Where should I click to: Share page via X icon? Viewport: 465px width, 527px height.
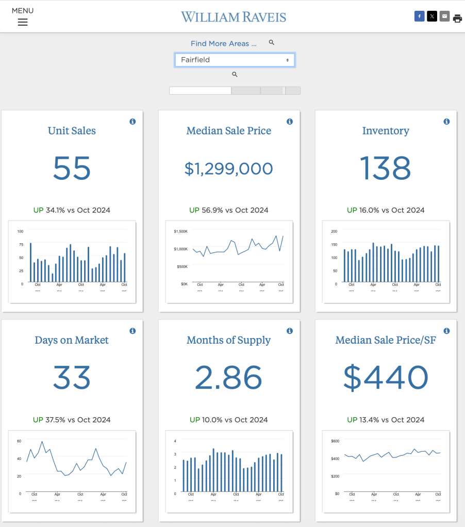coord(432,16)
